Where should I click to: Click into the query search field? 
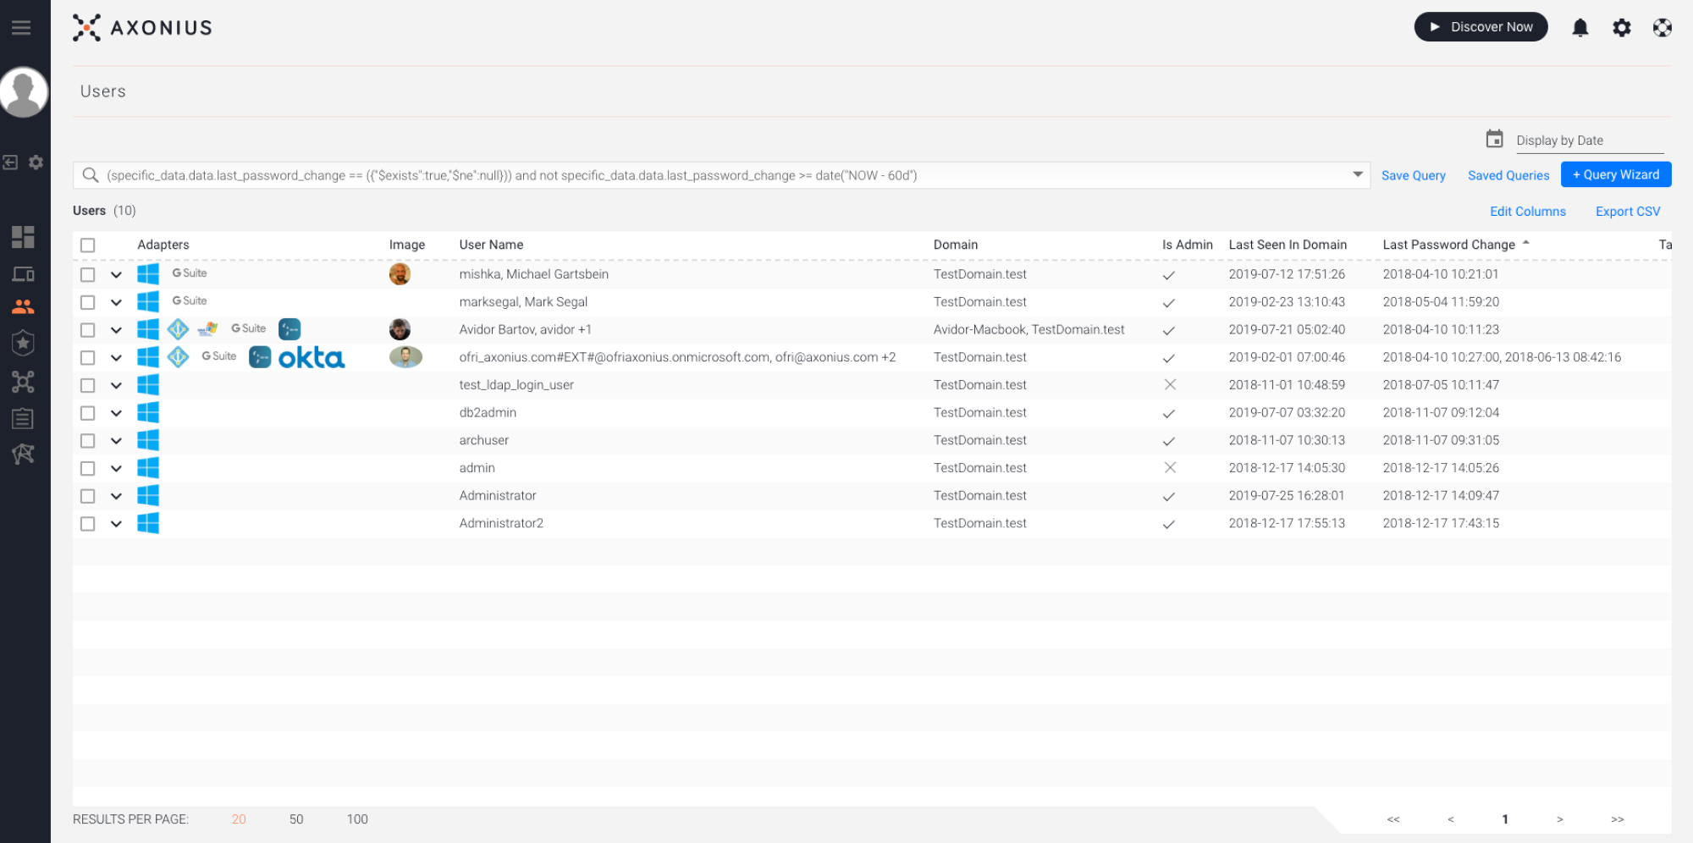click(720, 175)
